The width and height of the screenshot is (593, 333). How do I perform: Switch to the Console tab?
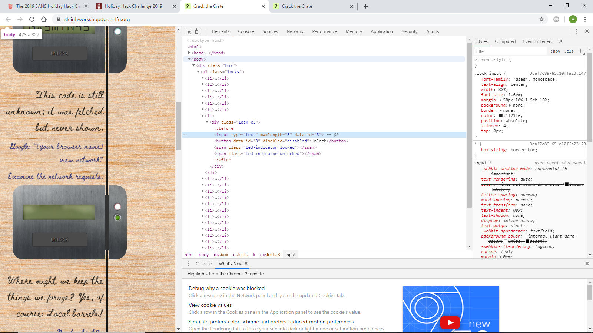pos(246,31)
